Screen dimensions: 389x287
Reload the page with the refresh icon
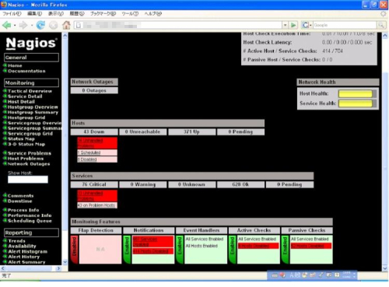[40, 25]
